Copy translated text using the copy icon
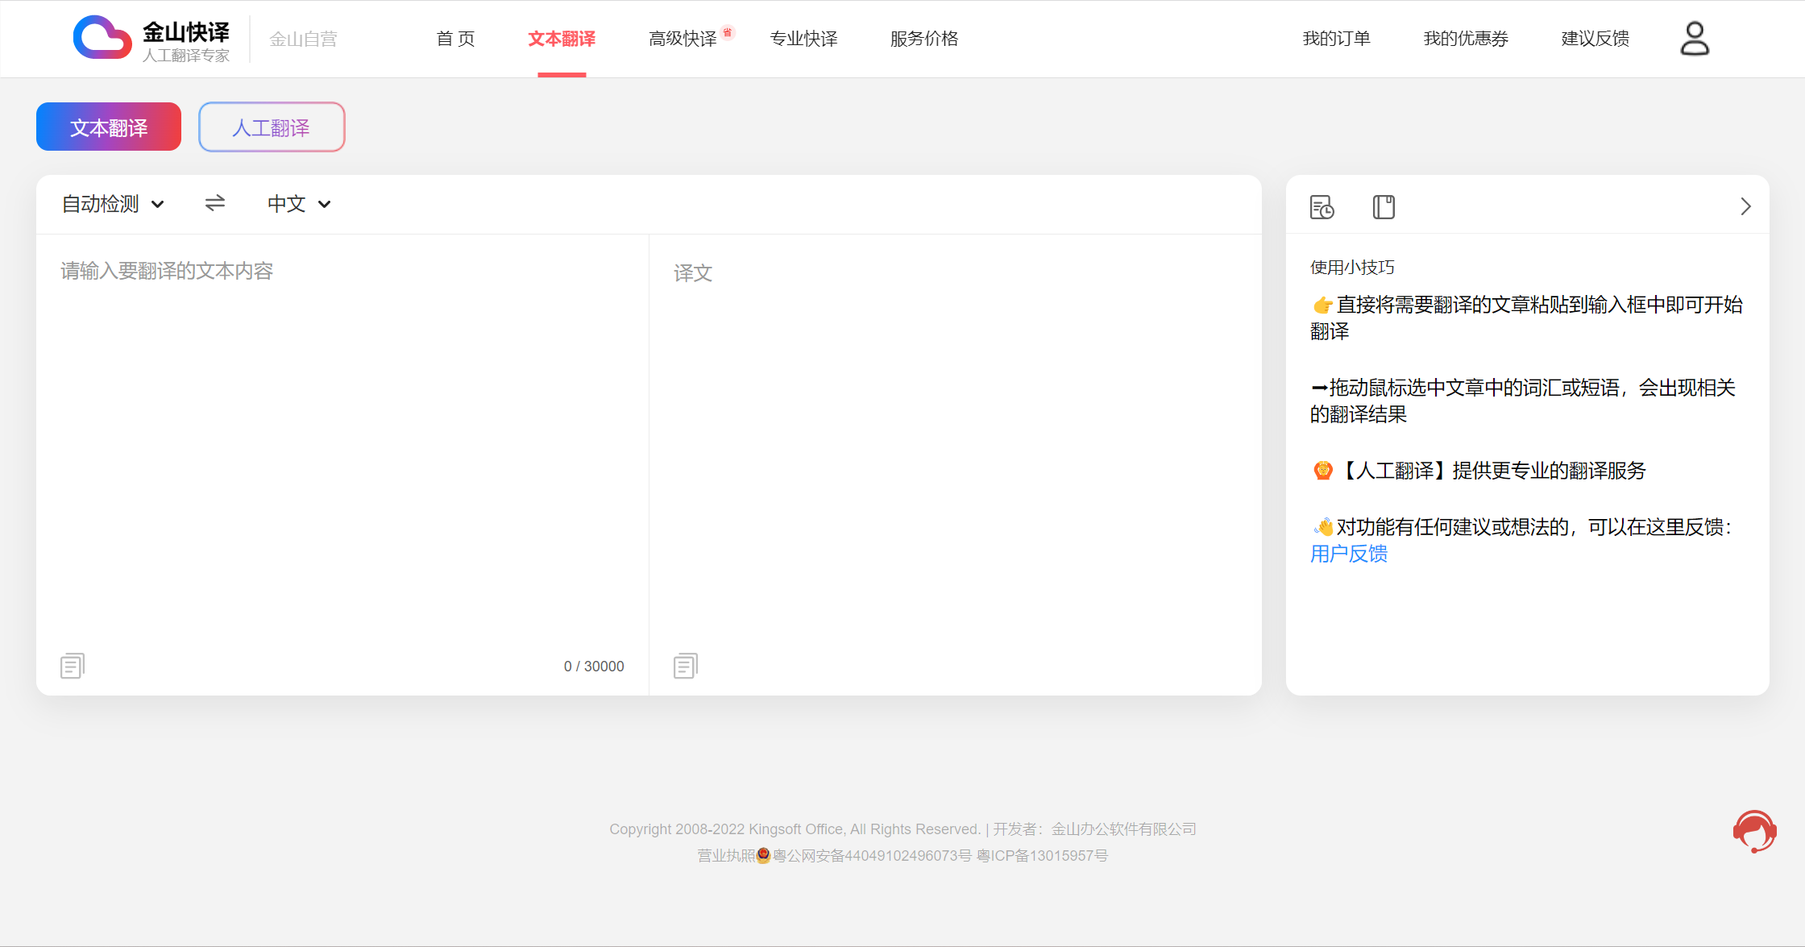The width and height of the screenshot is (1805, 947). [685, 666]
